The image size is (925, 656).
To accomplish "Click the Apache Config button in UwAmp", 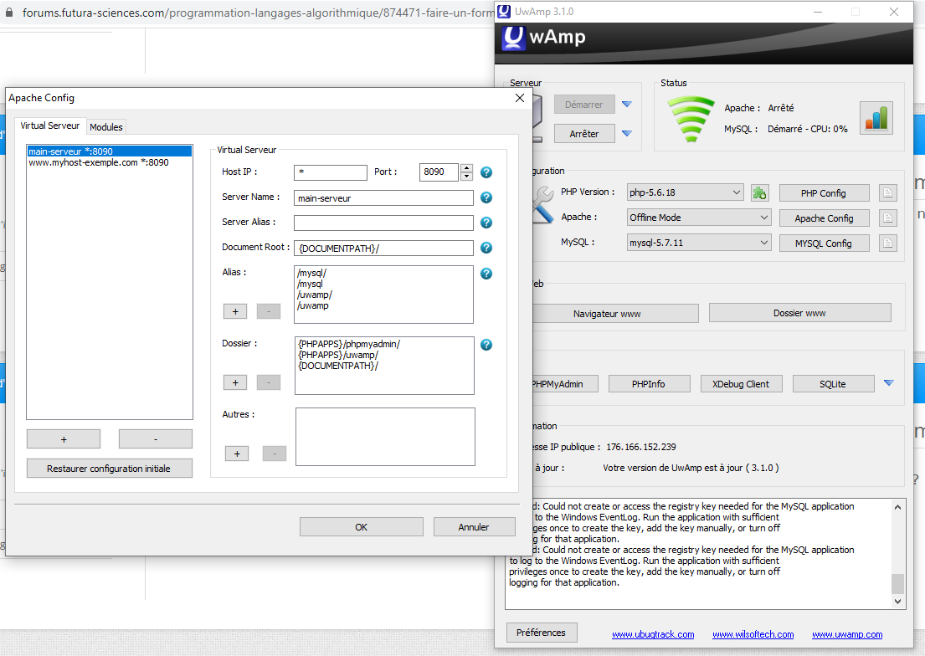I will (824, 218).
